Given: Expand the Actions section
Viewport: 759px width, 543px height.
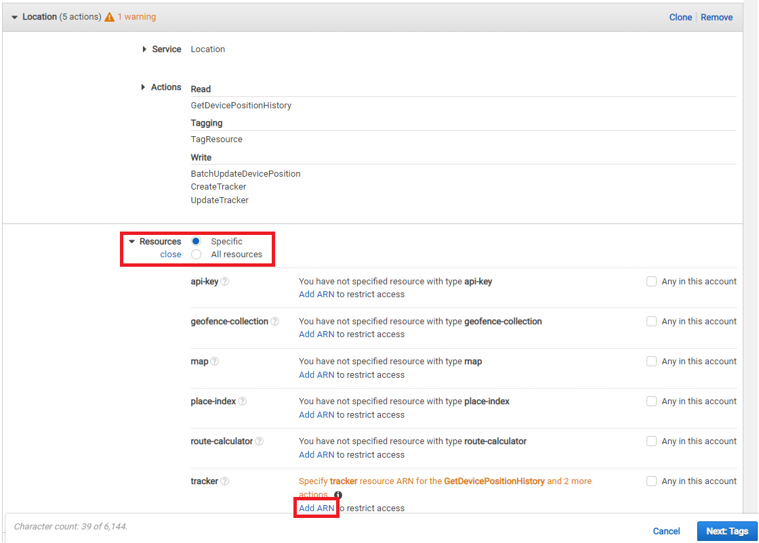Looking at the screenshot, I should (x=144, y=87).
